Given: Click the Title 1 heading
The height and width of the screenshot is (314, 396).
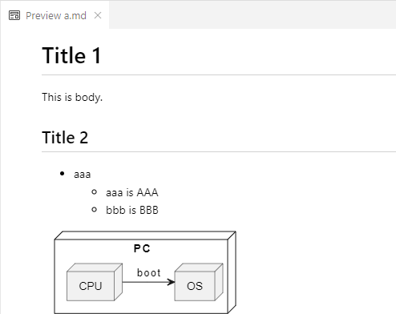Looking at the screenshot, I should point(71,55).
